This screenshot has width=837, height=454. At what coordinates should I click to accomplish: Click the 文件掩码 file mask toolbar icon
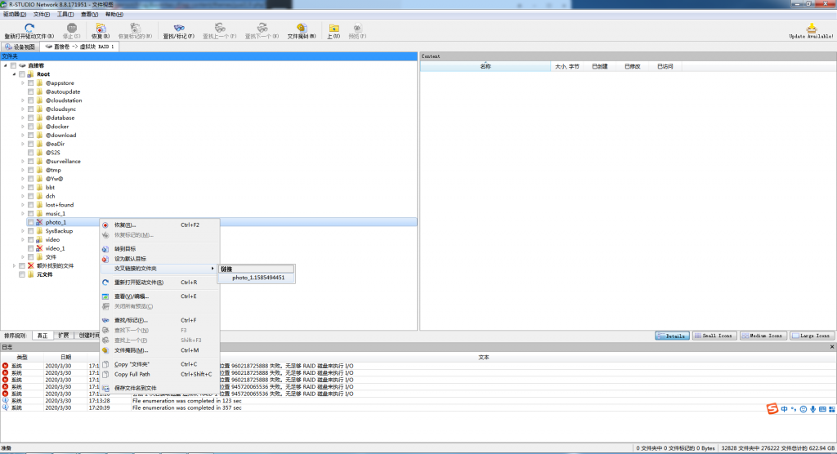pos(302,28)
